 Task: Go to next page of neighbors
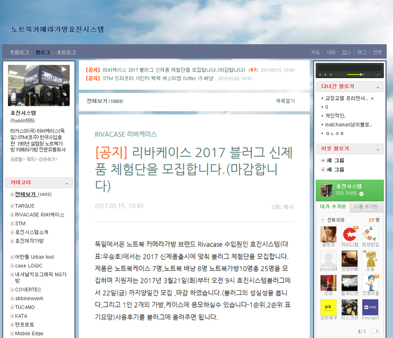377,331
